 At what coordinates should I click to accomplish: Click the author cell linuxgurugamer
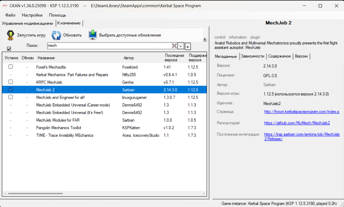pyautogui.click(x=135, y=97)
